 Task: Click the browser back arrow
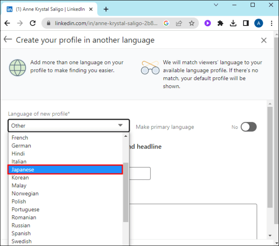[7, 23]
